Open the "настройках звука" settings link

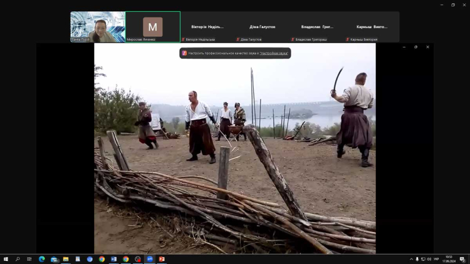(x=274, y=53)
